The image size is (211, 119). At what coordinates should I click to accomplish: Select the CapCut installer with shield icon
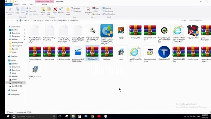click(92, 34)
